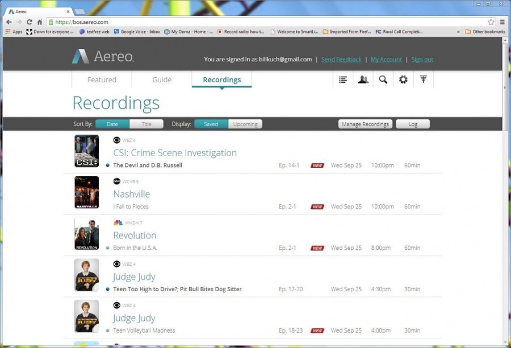The image size is (511, 348).
Task: Expand hidden bookmarks with the chevron arrows
Action: [x=458, y=31]
